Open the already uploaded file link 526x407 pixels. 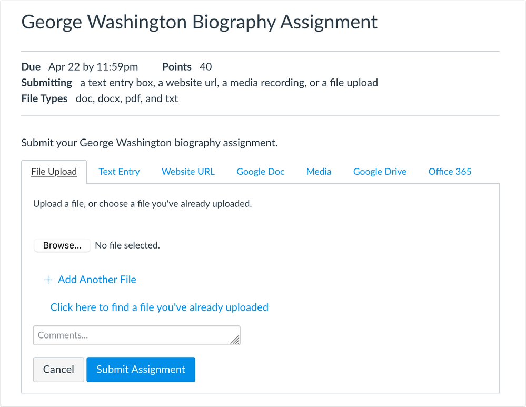tap(159, 307)
